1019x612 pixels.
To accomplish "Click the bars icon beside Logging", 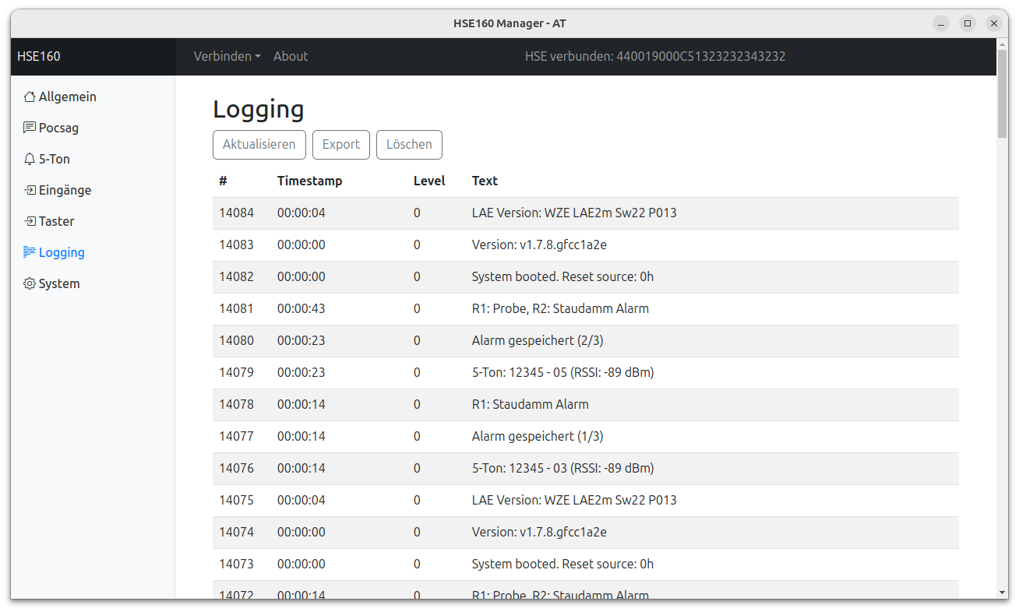I will tap(30, 252).
